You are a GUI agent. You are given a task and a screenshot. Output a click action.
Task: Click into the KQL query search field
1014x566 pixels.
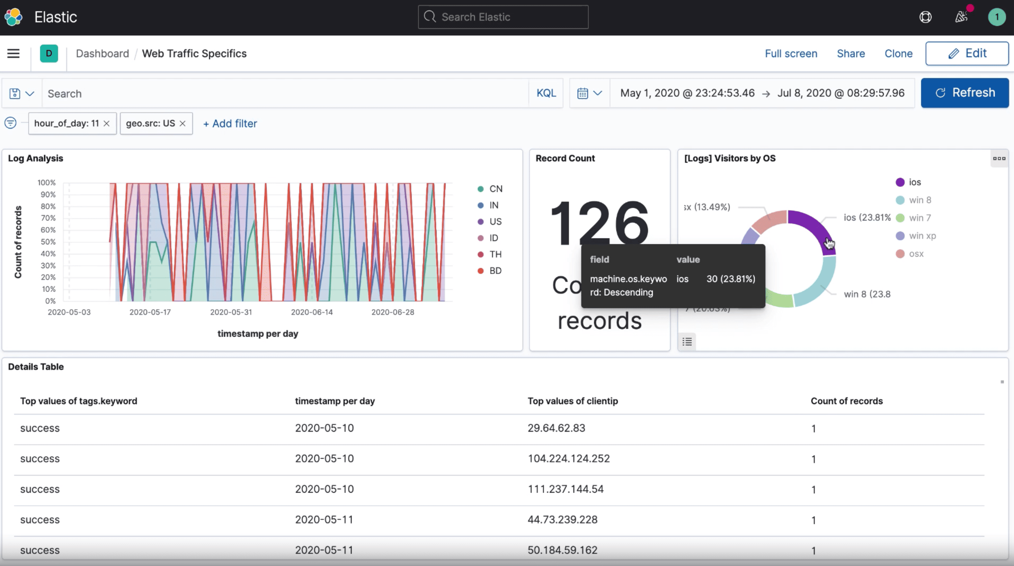click(285, 93)
